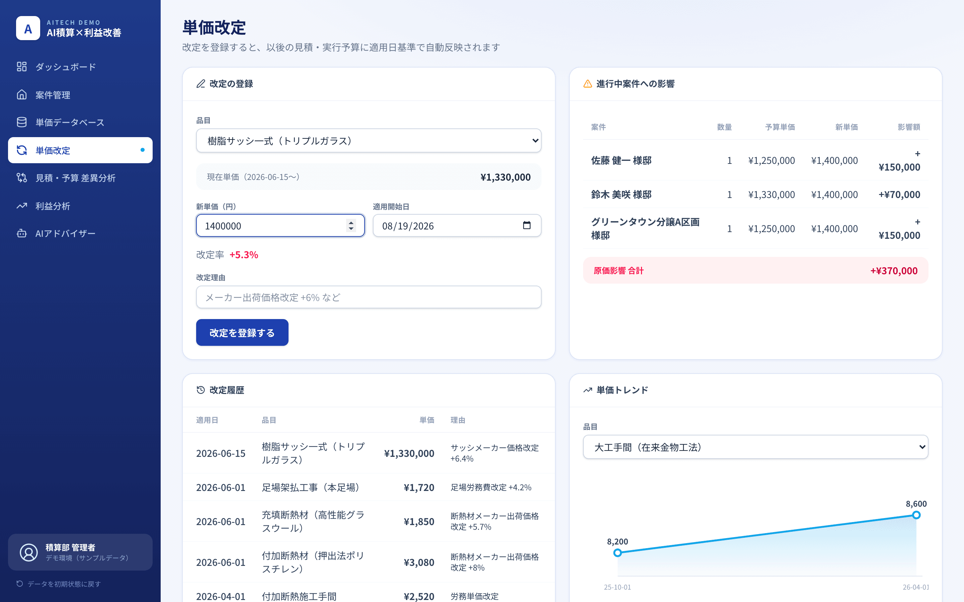Screen dimensions: 964x602
Task: Expand the 品目 dropdown showing 樹脂サッシ一式
Action: pos(369,140)
